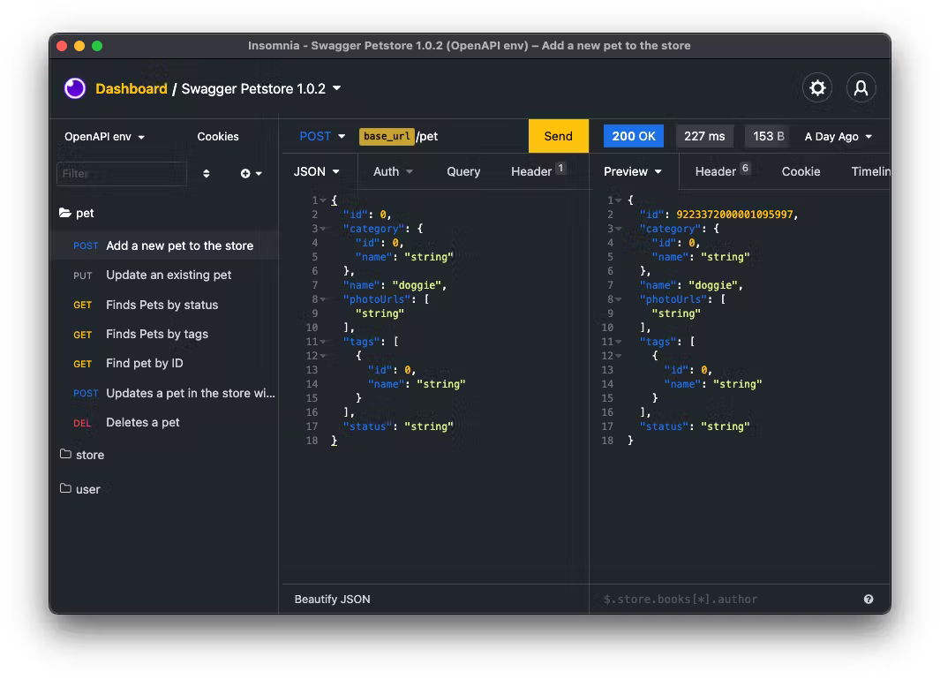940x679 pixels.
Task: Open the create request plus menu
Action: coord(251,173)
